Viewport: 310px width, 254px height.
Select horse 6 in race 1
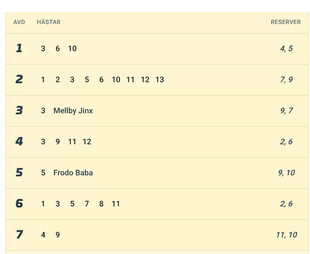[x=58, y=49]
